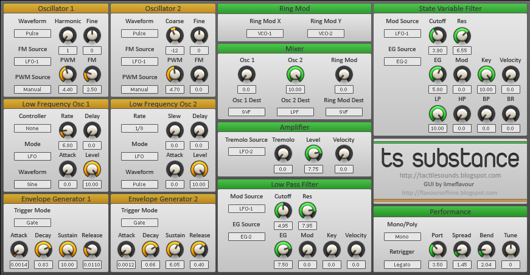Toggle the Retrigger Legato selector
Screen dimensions: 530x275
[x=402, y=265]
